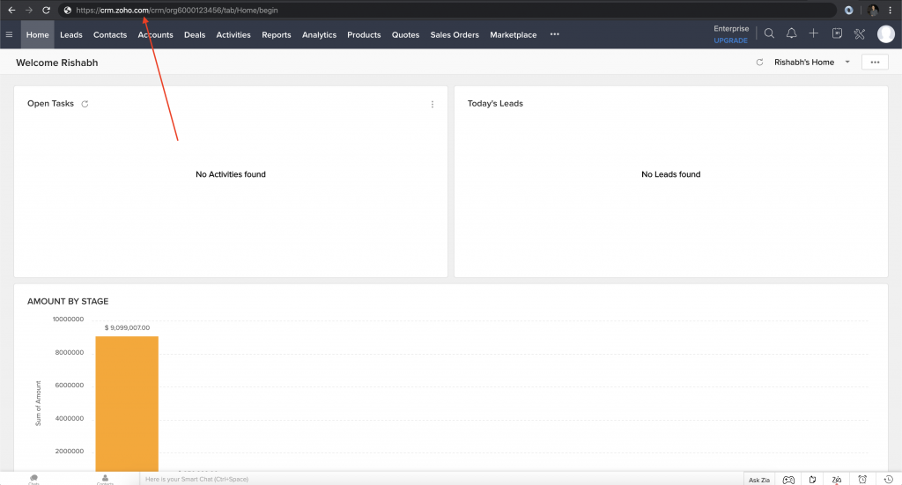Image resolution: width=902 pixels, height=485 pixels.
Task: Open Setup via the wrench and screwdriver icon
Action: point(860,34)
